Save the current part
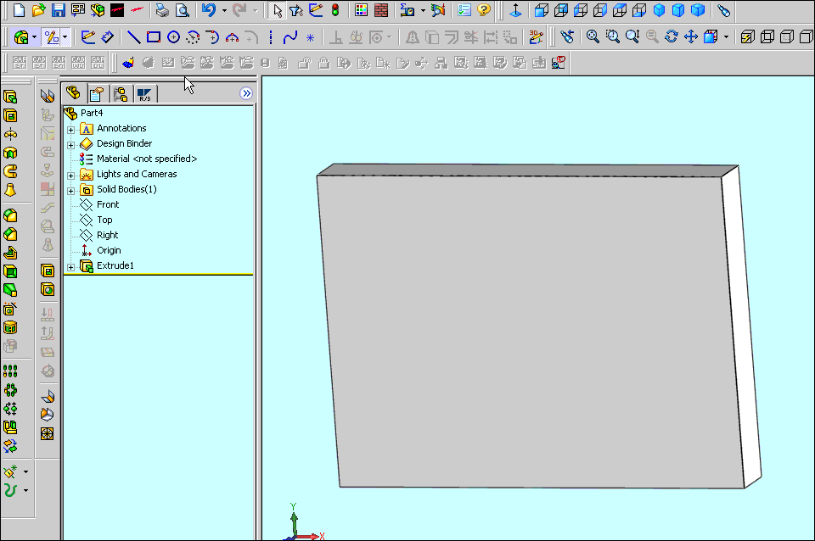Image resolution: width=815 pixels, height=541 pixels. coord(59,10)
